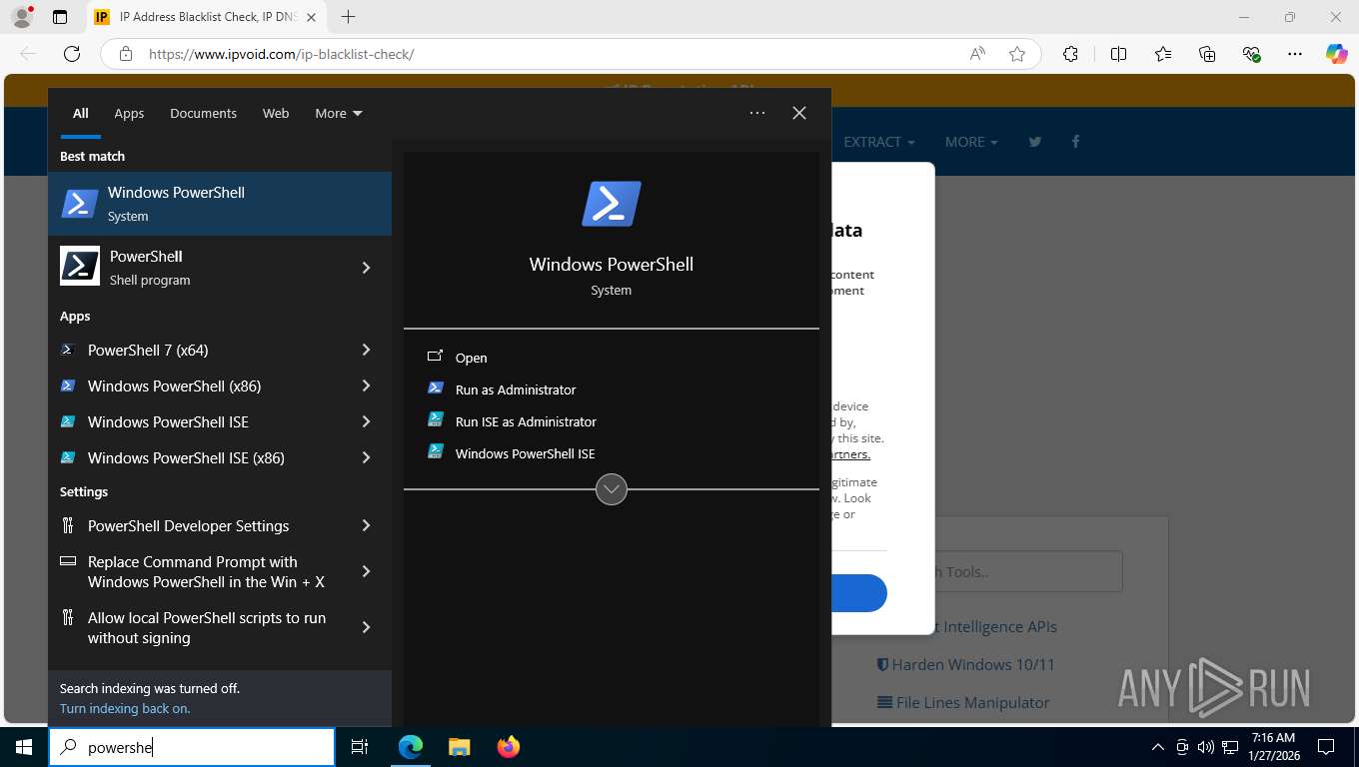This screenshot has height=767, width=1359.
Task: Switch to the All search tab
Action: 80,113
